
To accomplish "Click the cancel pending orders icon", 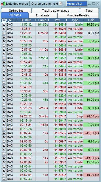I will pyautogui.click(x=60, y=4).
